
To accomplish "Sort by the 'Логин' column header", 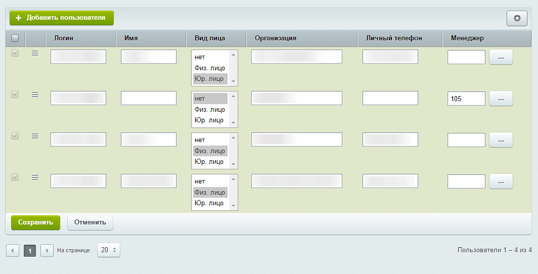I will 64,38.
